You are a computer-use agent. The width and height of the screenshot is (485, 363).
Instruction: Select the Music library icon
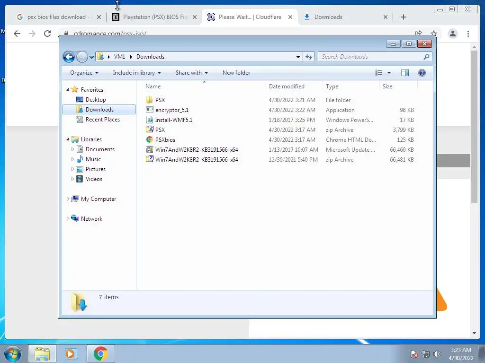click(80, 159)
